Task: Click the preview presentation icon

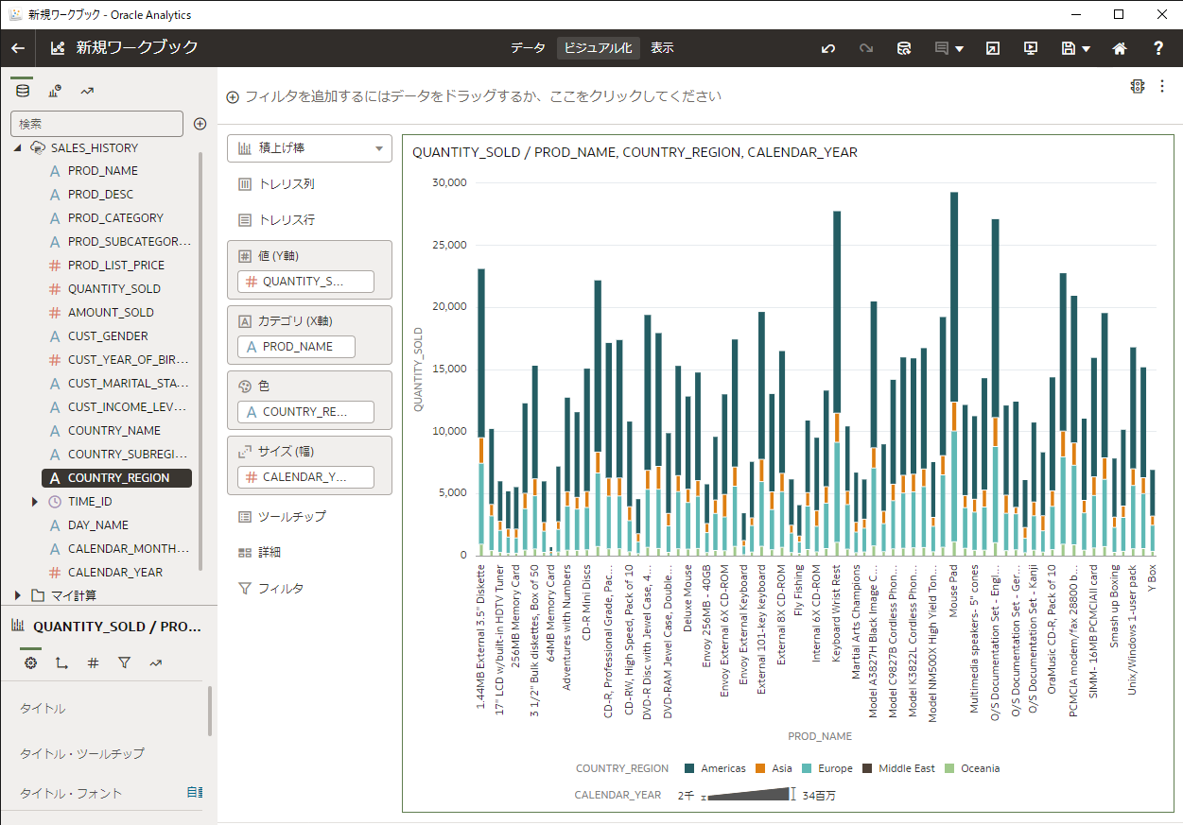Action: (1031, 48)
